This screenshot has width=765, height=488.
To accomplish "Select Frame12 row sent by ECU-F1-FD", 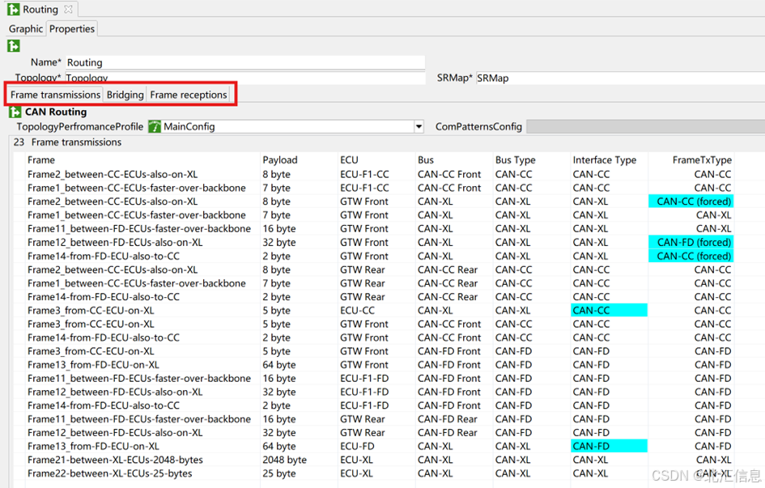I will pyautogui.click(x=380, y=392).
